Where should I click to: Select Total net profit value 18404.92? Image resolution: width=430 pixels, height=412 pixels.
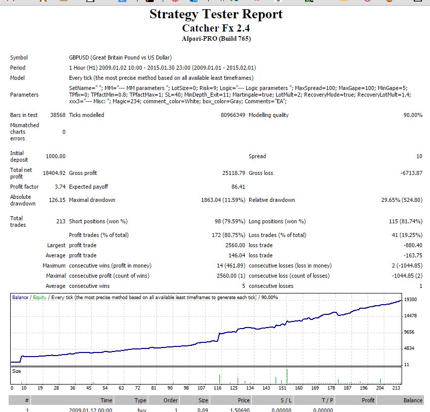pyautogui.click(x=54, y=173)
